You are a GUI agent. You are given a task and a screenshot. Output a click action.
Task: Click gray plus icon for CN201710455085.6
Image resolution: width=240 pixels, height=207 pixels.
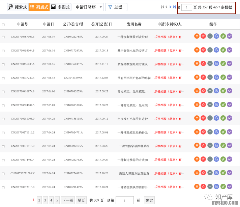(x=210, y=63)
